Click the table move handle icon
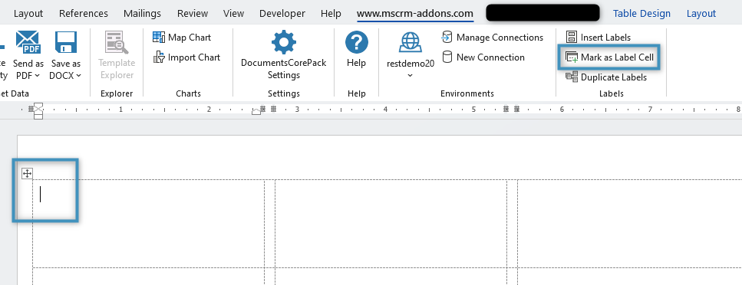 [x=27, y=173]
